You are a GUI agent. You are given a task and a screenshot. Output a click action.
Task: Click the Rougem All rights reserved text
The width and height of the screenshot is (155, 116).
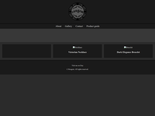(77, 69)
